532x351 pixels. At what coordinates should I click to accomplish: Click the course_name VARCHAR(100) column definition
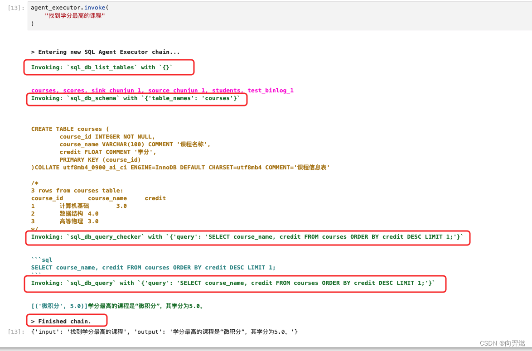tap(135, 144)
